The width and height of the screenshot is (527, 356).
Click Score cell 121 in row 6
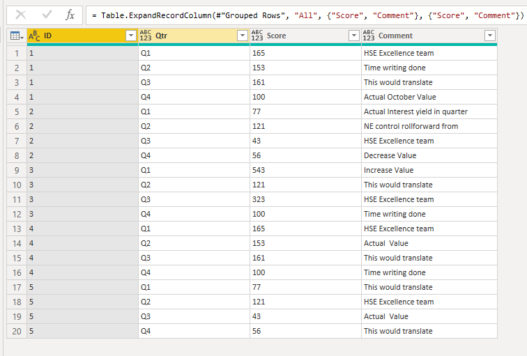305,126
